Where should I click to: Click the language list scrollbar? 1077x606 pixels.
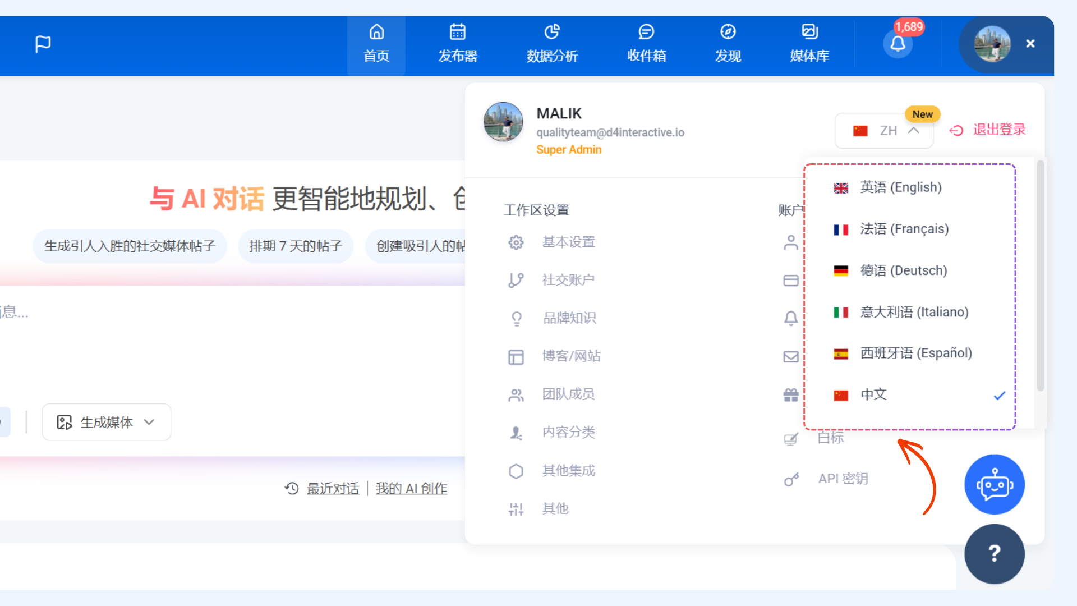1040,275
